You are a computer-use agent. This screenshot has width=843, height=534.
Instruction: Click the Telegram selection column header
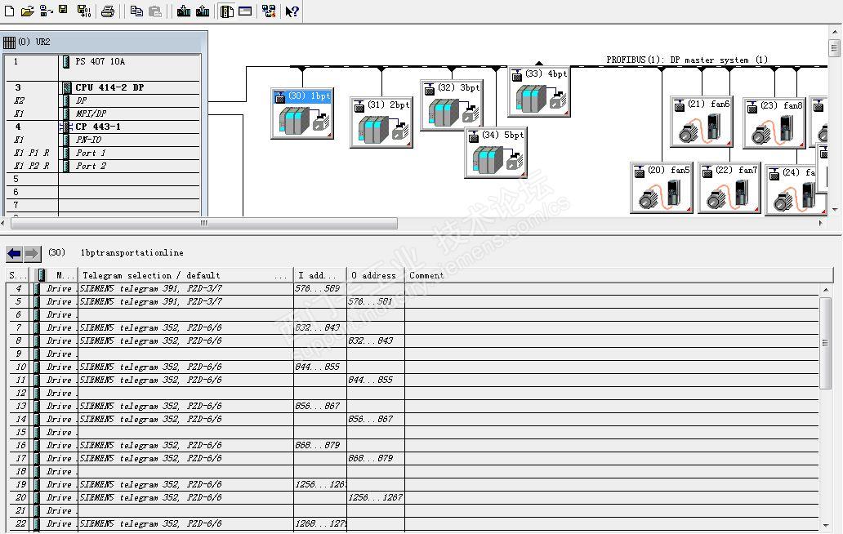185,276
